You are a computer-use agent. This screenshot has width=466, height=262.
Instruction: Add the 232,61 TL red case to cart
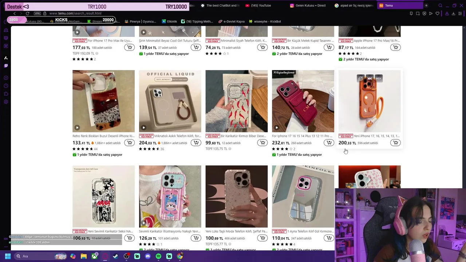pyautogui.click(x=329, y=143)
